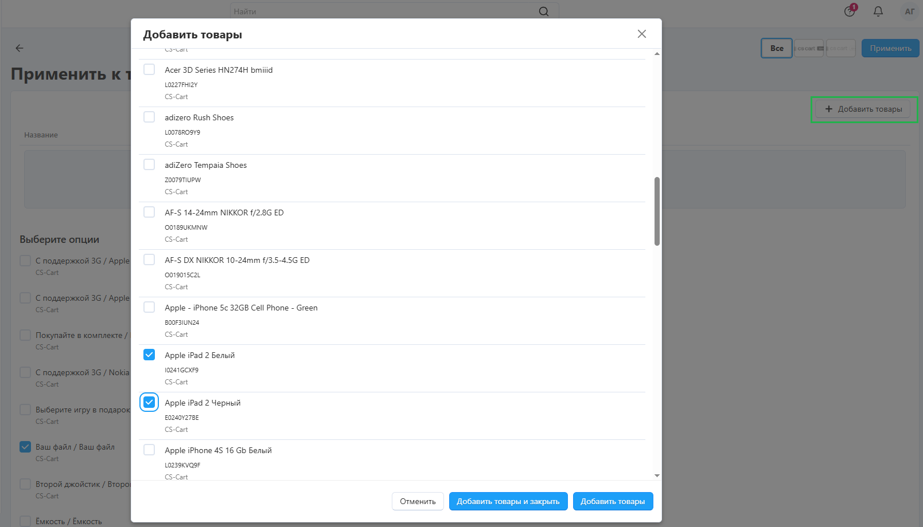
Task: Click the Отменить button
Action: tap(418, 501)
